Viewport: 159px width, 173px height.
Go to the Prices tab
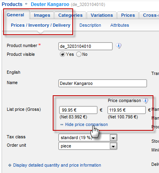(x=128, y=15)
